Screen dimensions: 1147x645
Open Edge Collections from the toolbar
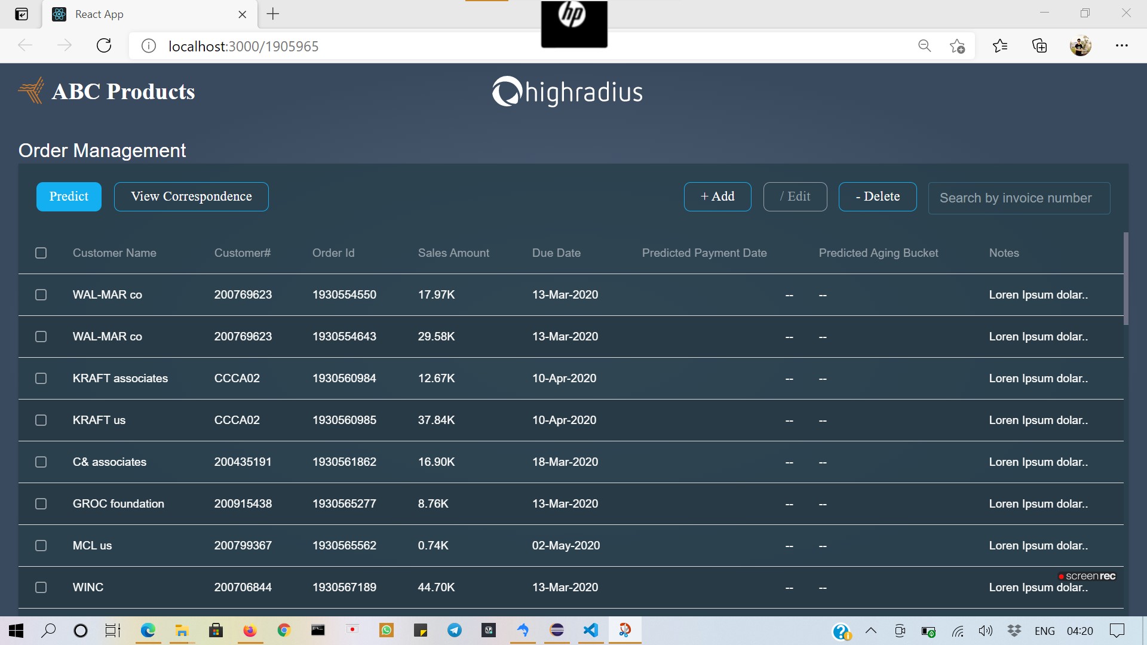tap(1039, 45)
